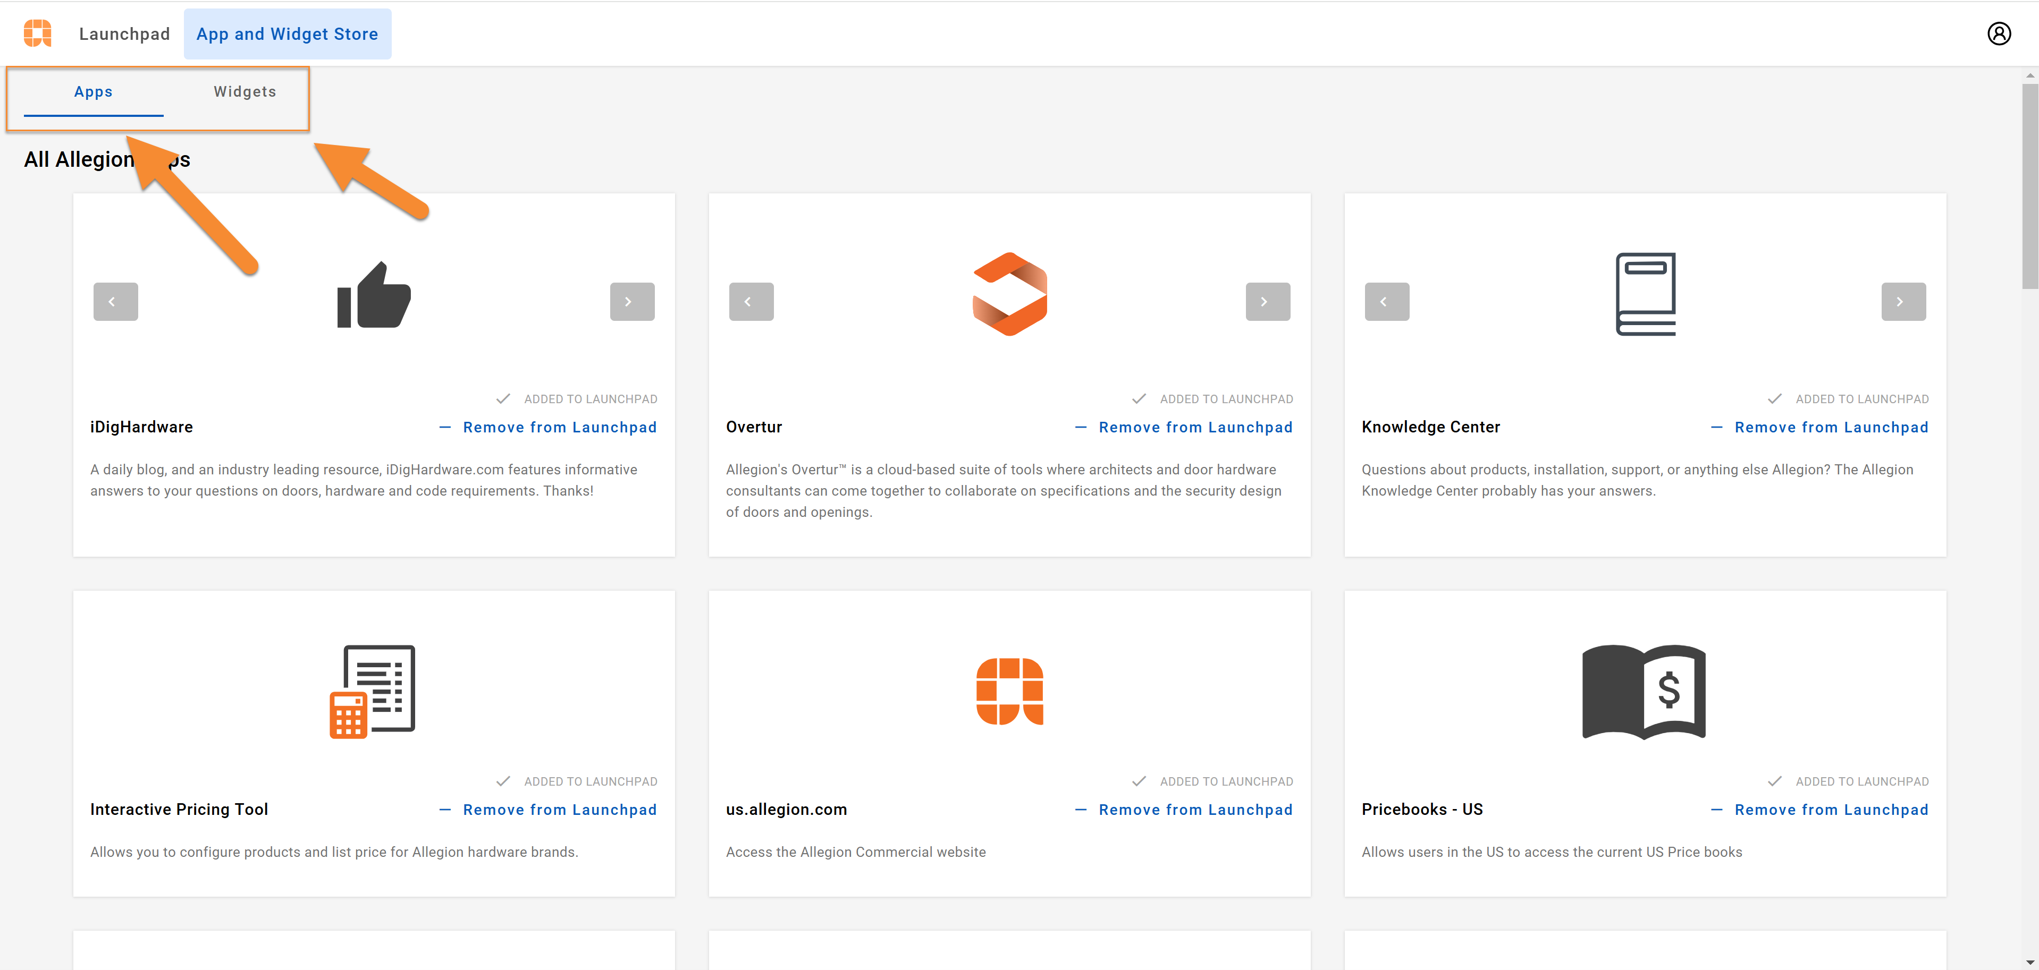Click Added to Launchpad status on Overtur

(x=1212, y=399)
